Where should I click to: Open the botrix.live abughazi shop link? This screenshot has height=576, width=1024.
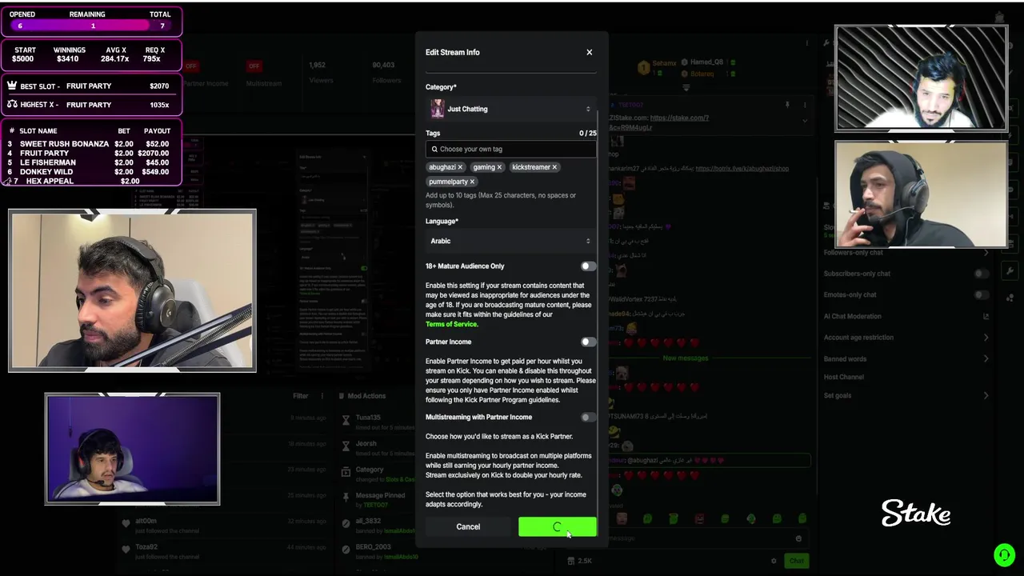pyautogui.click(x=742, y=169)
